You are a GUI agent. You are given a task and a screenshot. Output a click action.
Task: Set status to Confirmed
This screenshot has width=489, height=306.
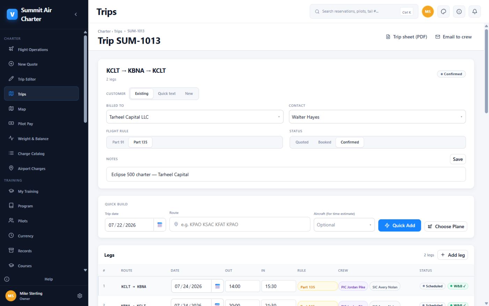click(x=350, y=142)
